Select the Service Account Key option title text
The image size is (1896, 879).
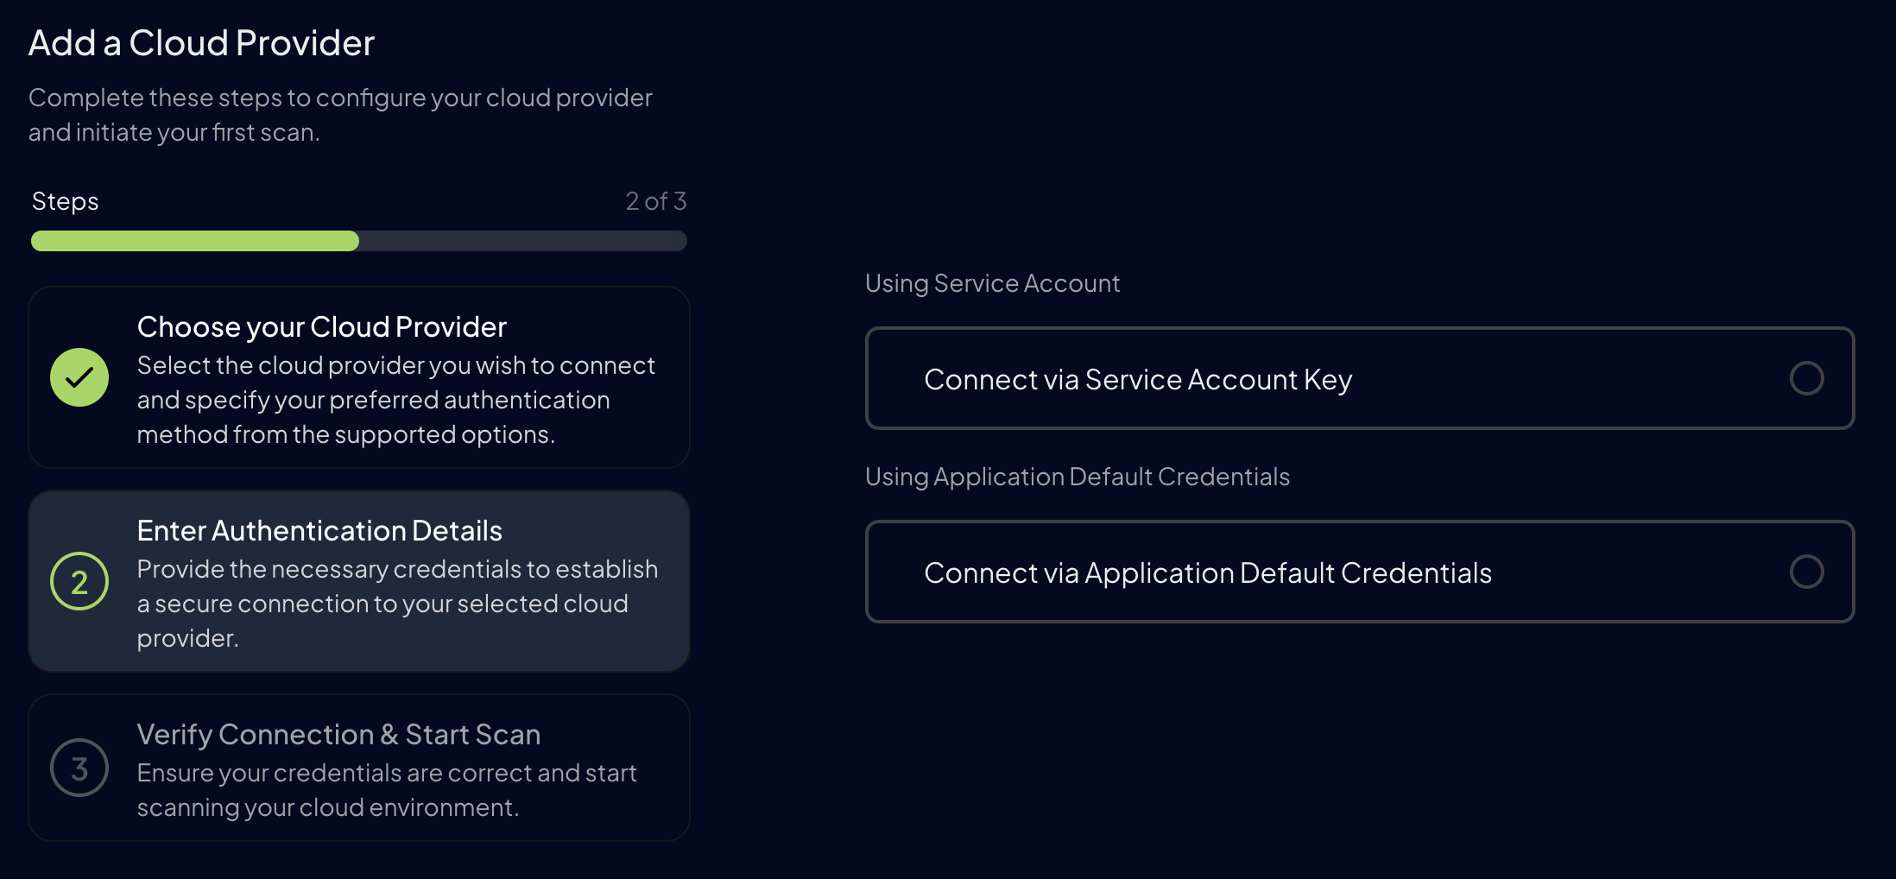tap(1137, 379)
